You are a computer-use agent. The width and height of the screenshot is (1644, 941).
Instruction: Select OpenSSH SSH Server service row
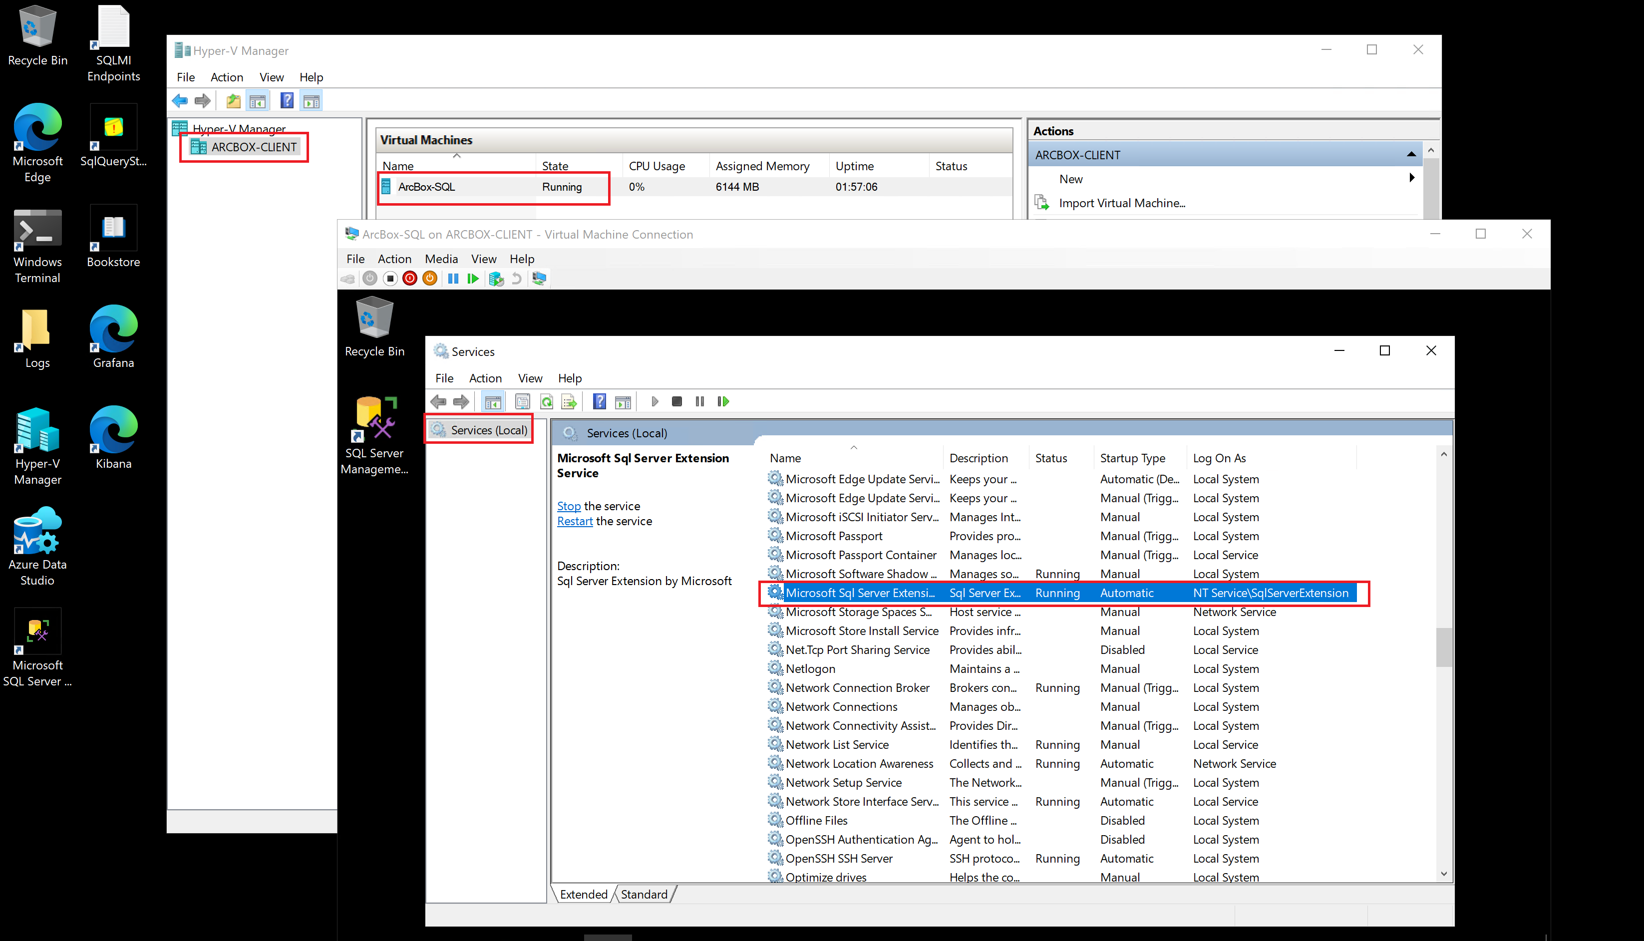(x=1061, y=858)
